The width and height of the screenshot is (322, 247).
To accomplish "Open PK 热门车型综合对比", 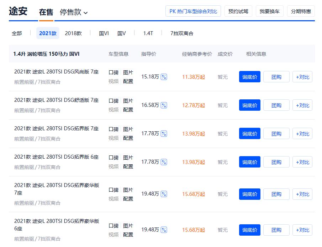I will click(193, 11).
